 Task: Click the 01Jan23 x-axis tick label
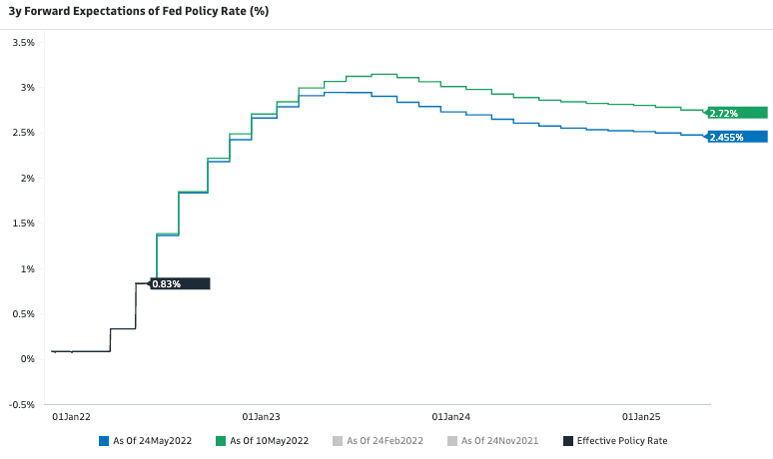click(x=261, y=415)
